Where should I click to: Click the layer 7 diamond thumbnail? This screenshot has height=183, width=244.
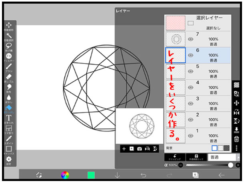(x=176, y=39)
